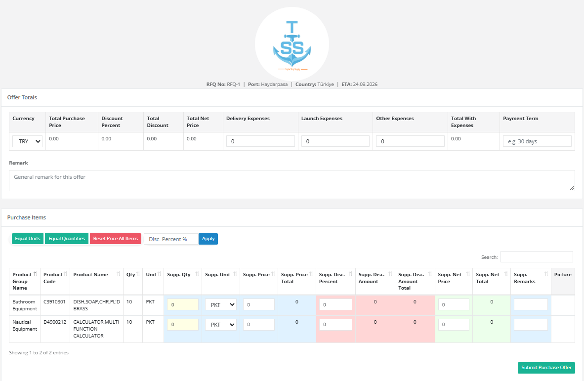Click the Equal Quantities button
Image resolution: width=584 pixels, height=381 pixels.
(67, 239)
